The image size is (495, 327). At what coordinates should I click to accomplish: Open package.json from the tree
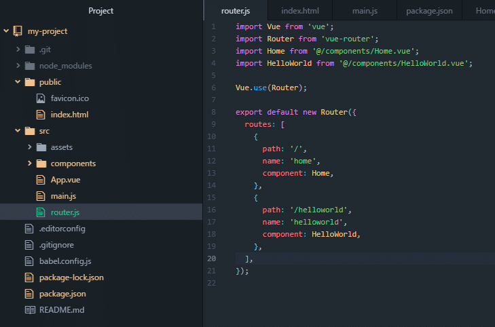62,294
